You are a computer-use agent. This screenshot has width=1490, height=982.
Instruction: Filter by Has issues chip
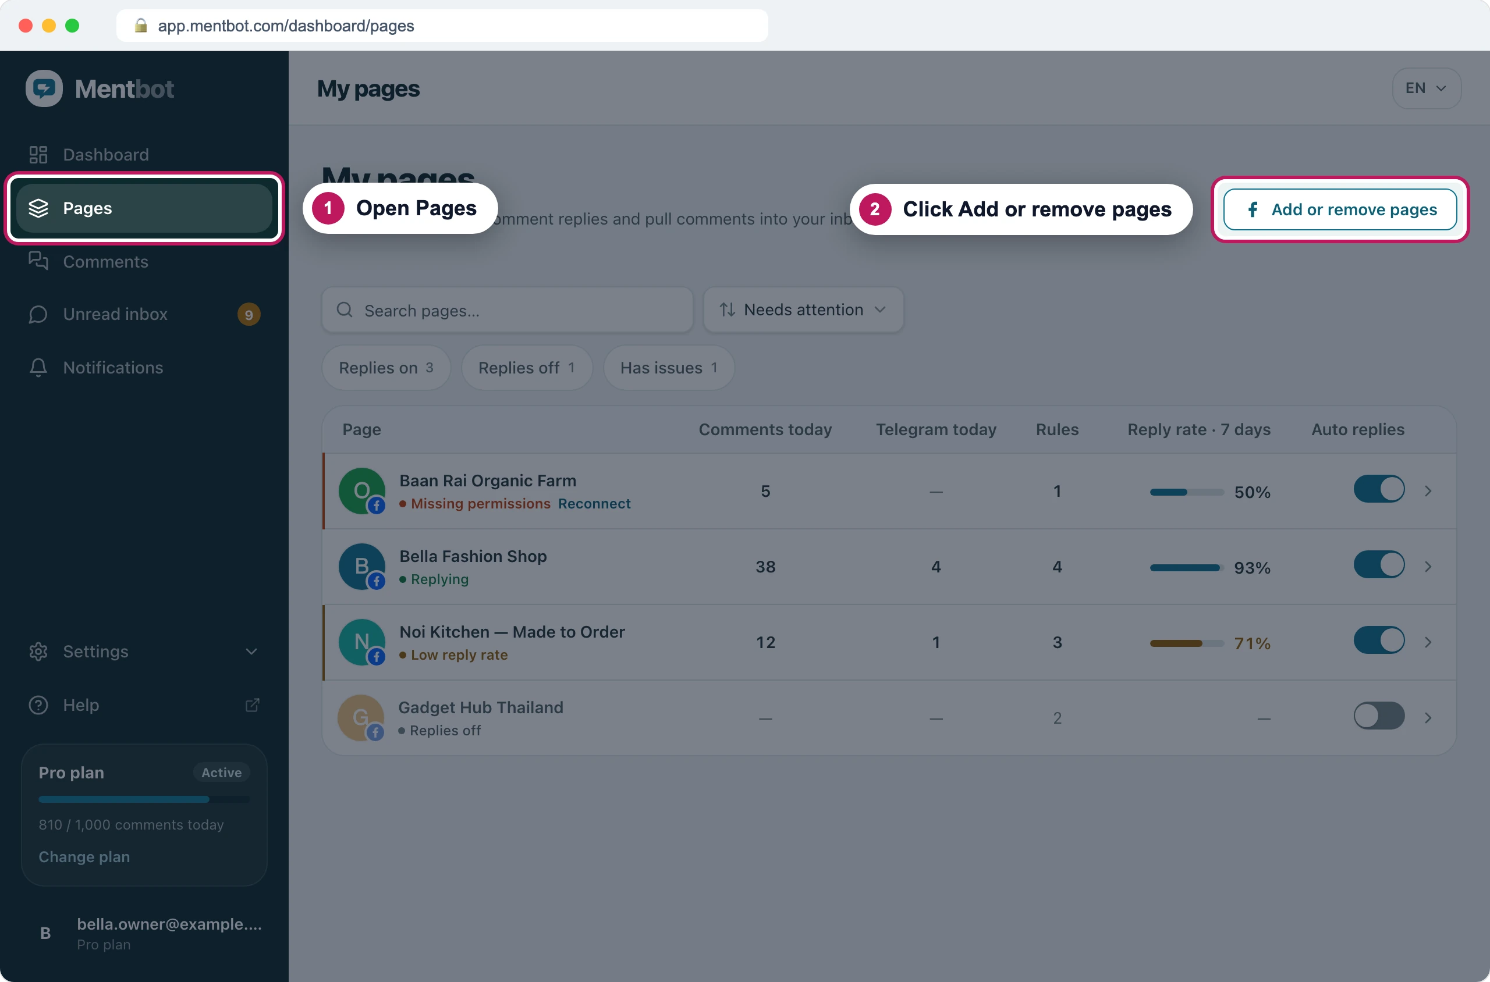[669, 368]
